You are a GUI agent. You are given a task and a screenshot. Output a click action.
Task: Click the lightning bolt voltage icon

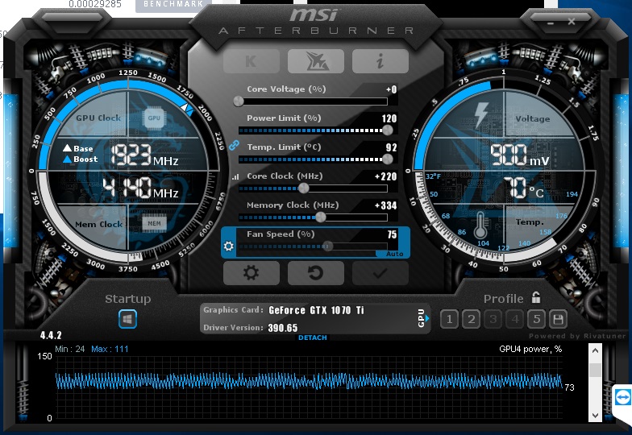tap(481, 114)
